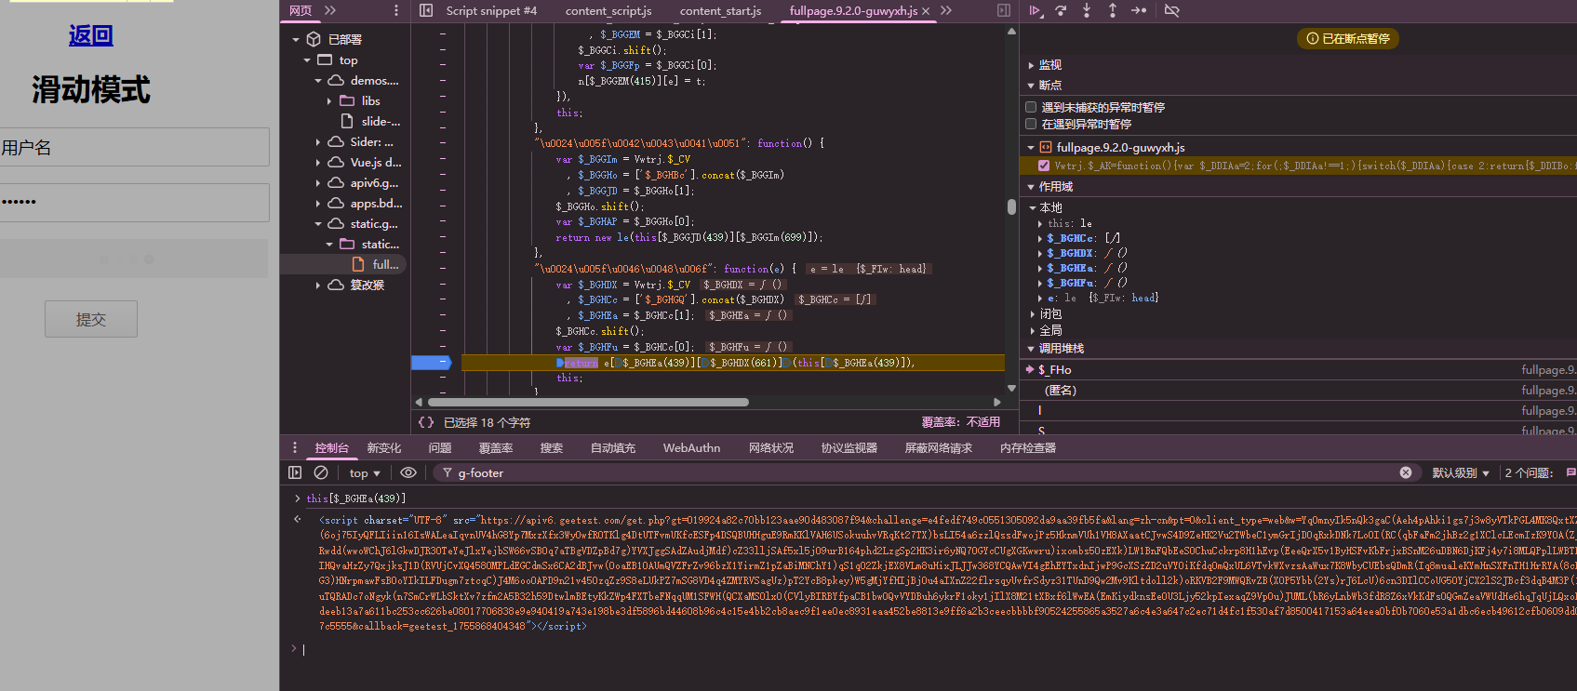
Task: Open the console context top dropdown
Action: coord(365,472)
